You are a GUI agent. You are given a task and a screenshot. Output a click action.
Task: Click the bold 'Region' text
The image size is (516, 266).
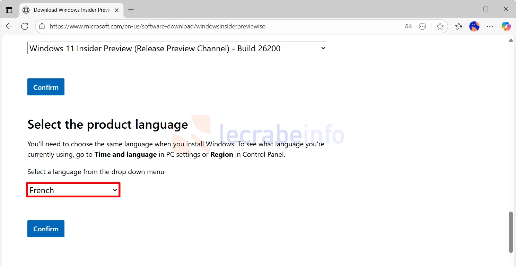coord(222,155)
